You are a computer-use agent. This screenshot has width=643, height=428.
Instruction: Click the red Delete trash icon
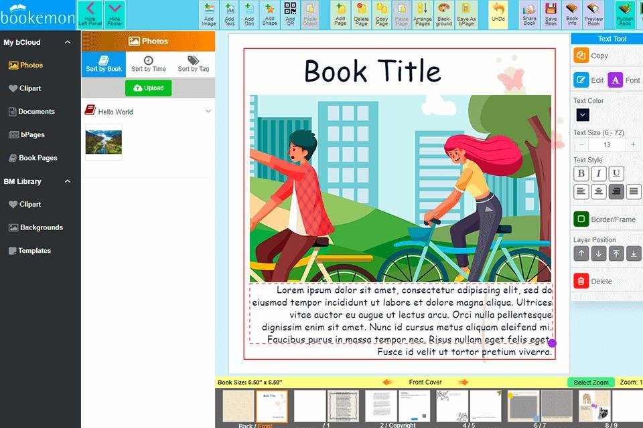pyautogui.click(x=581, y=282)
